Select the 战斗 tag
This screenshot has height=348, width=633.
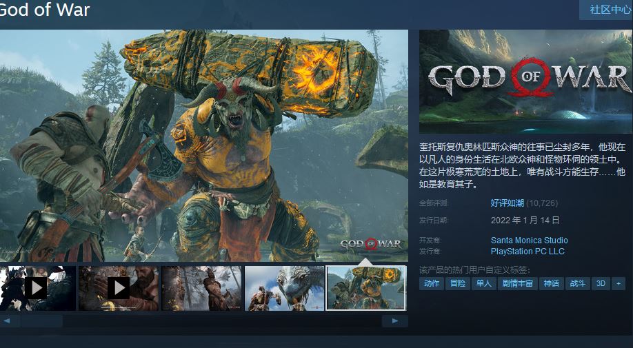click(576, 283)
